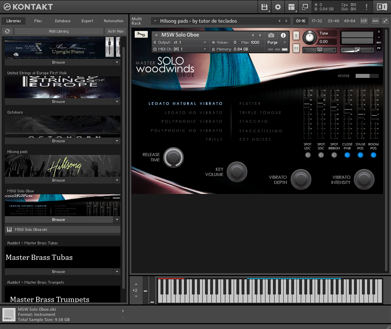Click the Kontakt logo
Image resolution: width=391 pixels, height=329 pixels.
(28, 7)
